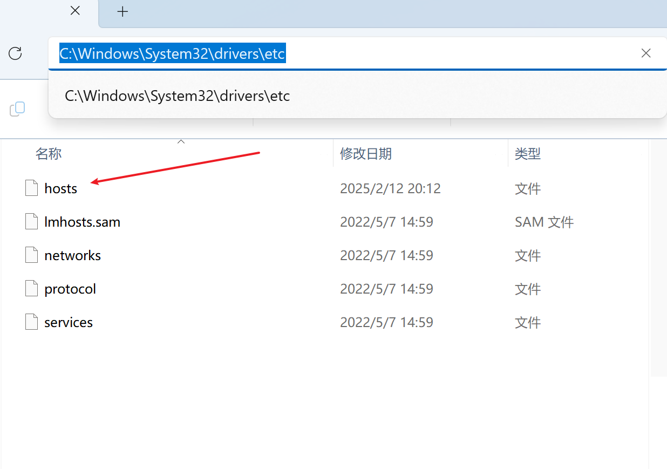Close the current Explorer tab
The width and height of the screenshot is (667, 469).
(x=75, y=10)
